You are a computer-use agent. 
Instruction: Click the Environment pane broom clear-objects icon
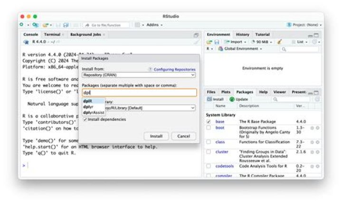coord(279,42)
